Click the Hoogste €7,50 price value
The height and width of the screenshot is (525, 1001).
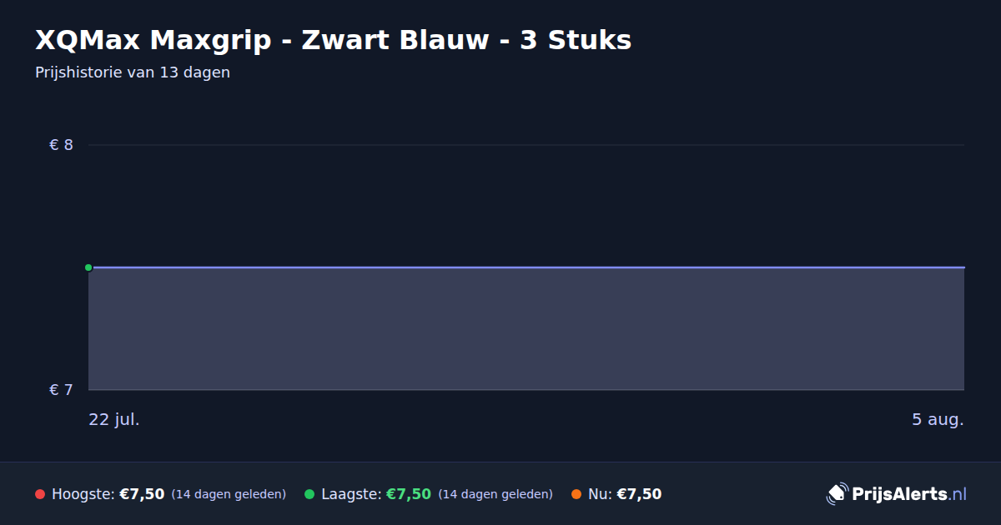tap(142, 494)
